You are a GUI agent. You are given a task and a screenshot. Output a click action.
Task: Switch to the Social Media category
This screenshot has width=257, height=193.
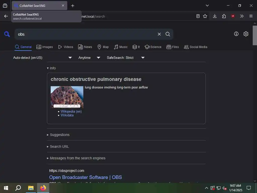click(x=196, y=47)
